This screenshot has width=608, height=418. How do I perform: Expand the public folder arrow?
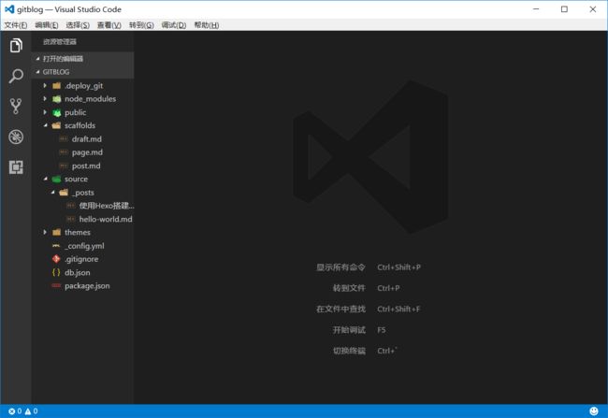45,112
